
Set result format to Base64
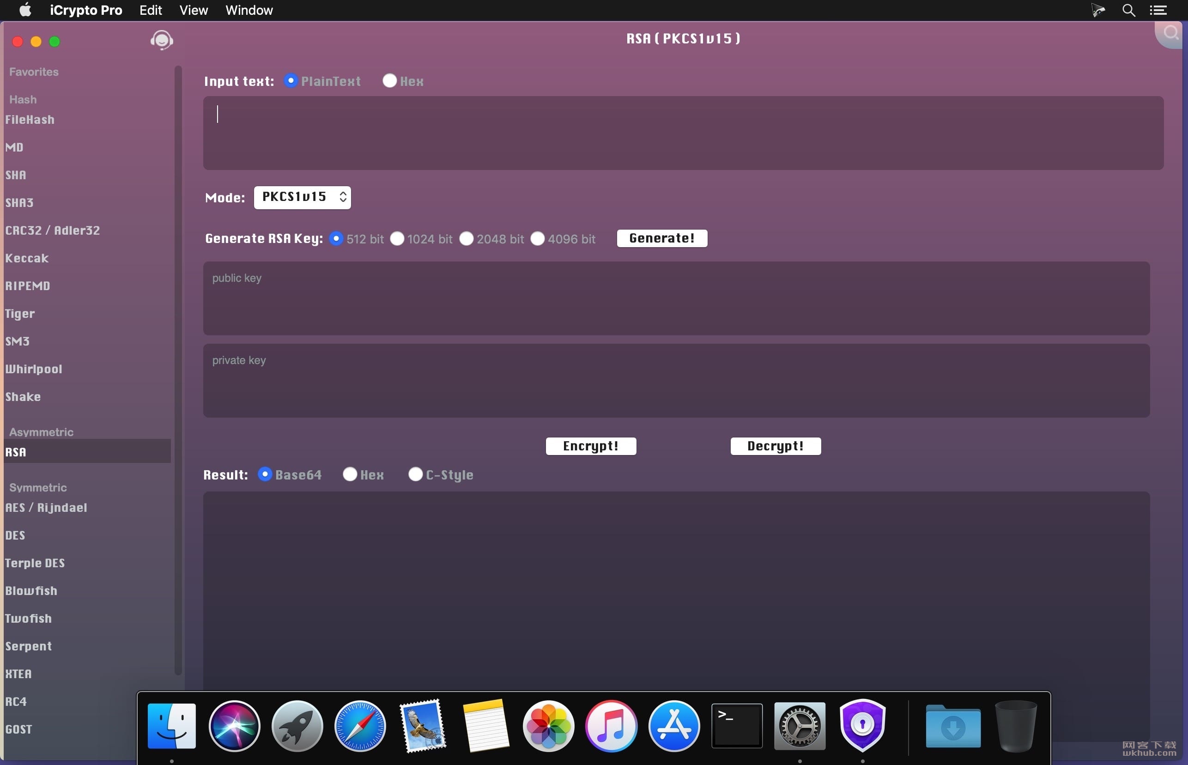265,474
